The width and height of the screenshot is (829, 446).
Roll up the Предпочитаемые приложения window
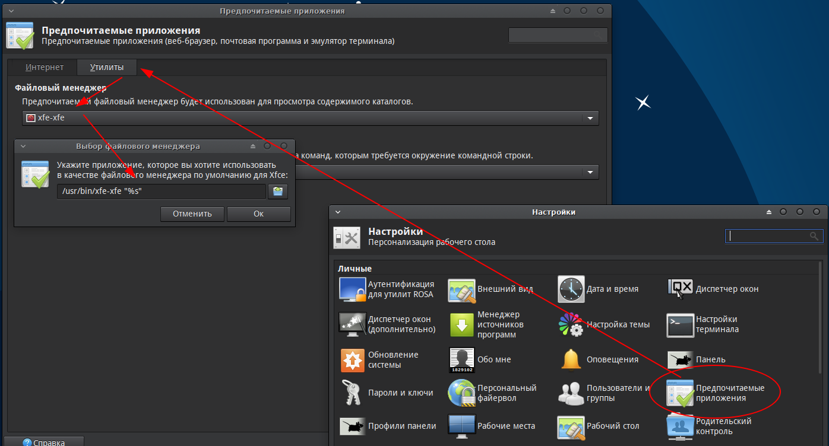pyautogui.click(x=553, y=11)
